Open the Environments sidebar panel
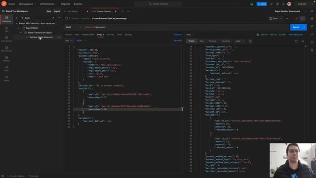This screenshot has height=178, width=316. coord(6,39)
